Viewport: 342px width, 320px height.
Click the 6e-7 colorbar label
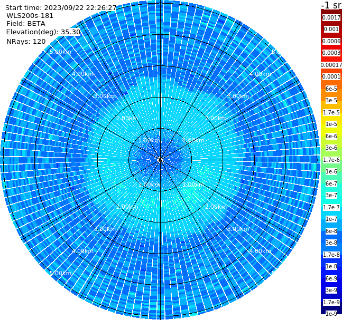click(x=331, y=183)
